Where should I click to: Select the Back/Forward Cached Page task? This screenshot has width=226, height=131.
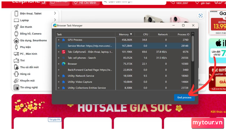pyautogui.click(x=124, y=70)
